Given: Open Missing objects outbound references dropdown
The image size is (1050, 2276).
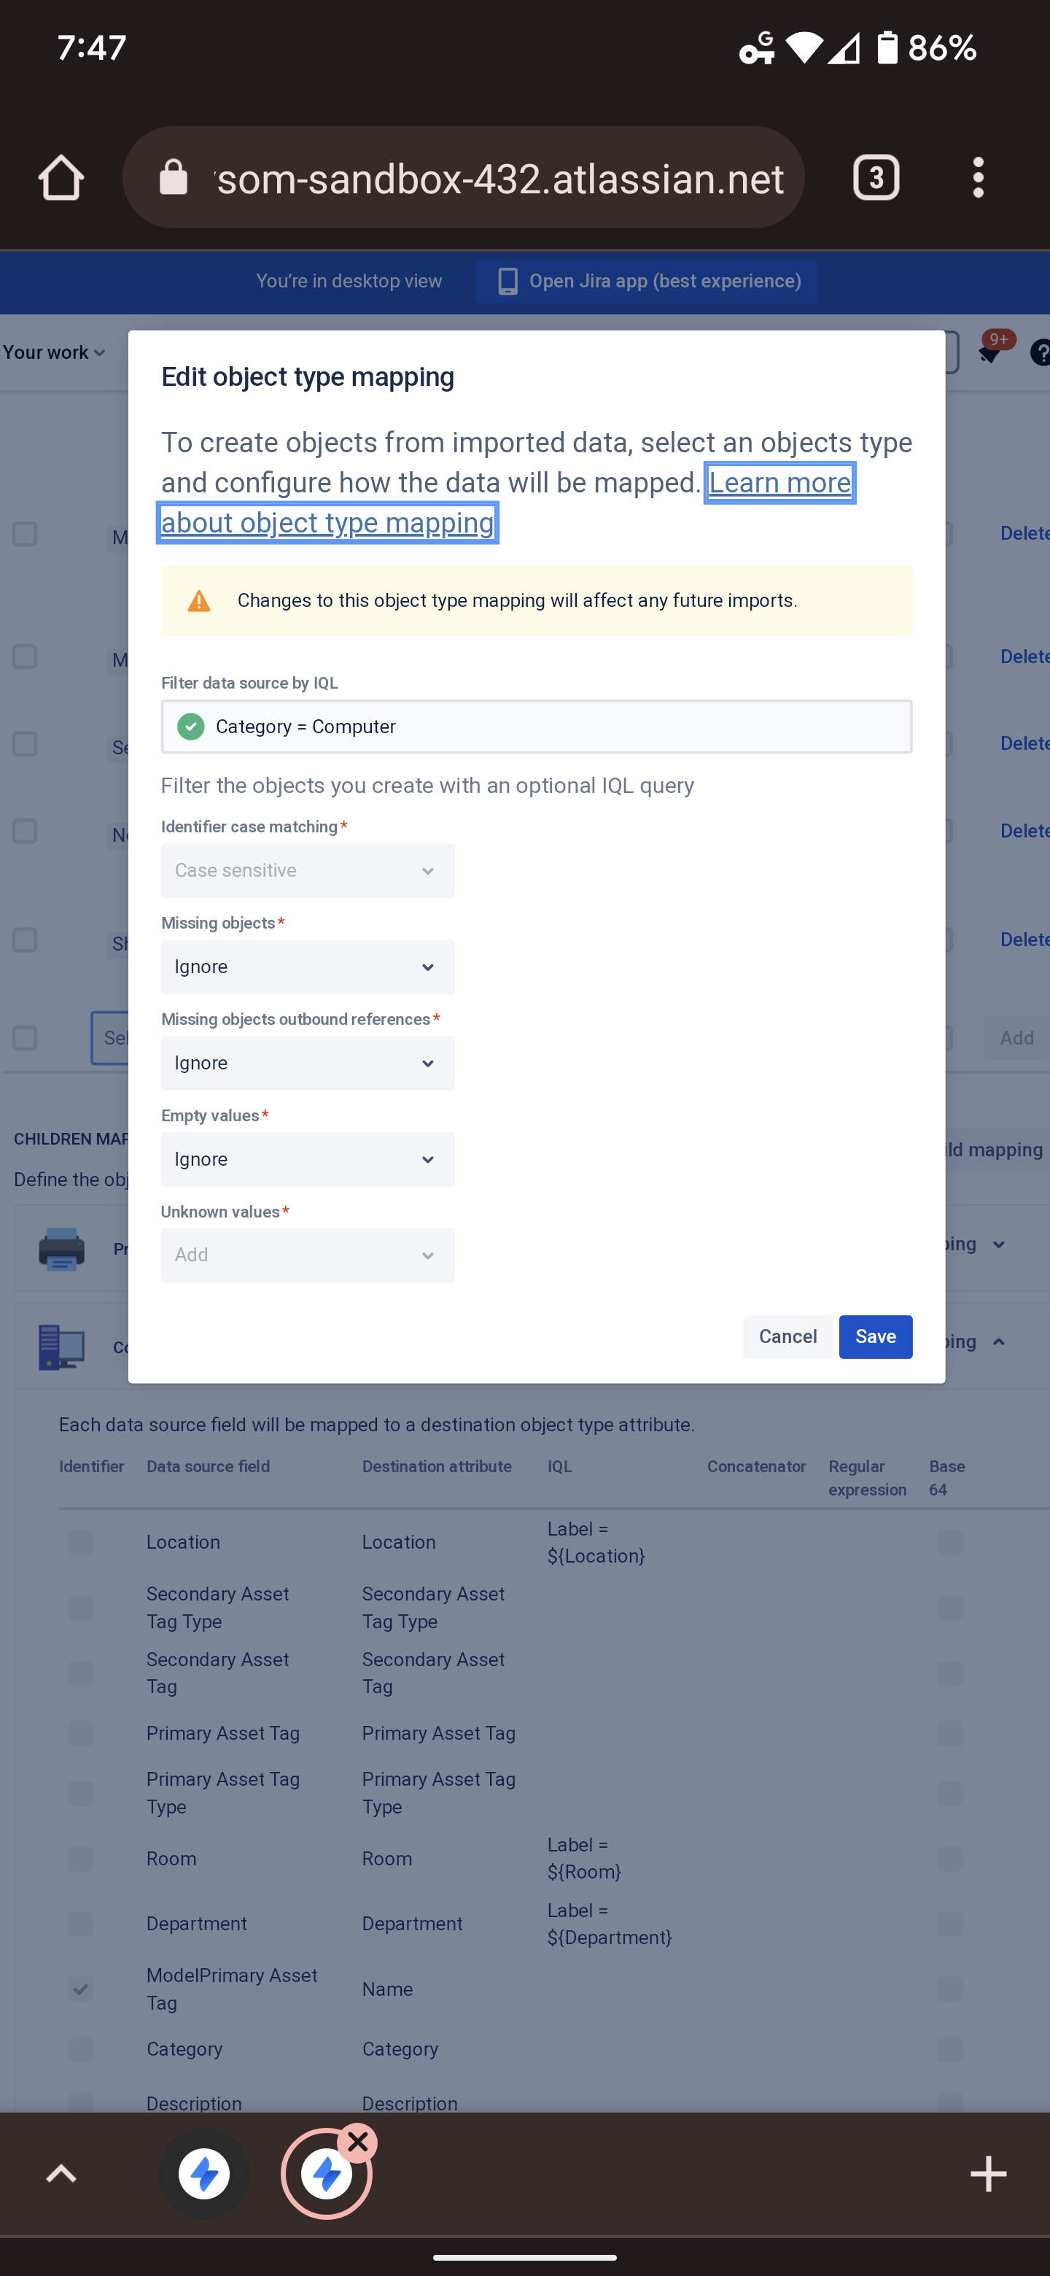Looking at the screenshot, I should click(307, 1063).
